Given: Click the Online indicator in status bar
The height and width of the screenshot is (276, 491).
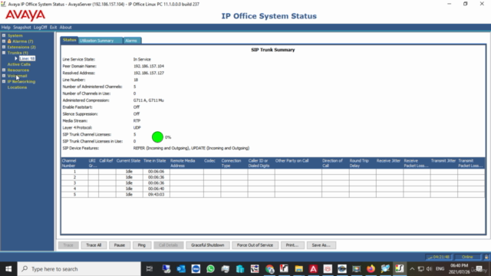Looking at the screenshot, I should (x=467, y=257).
